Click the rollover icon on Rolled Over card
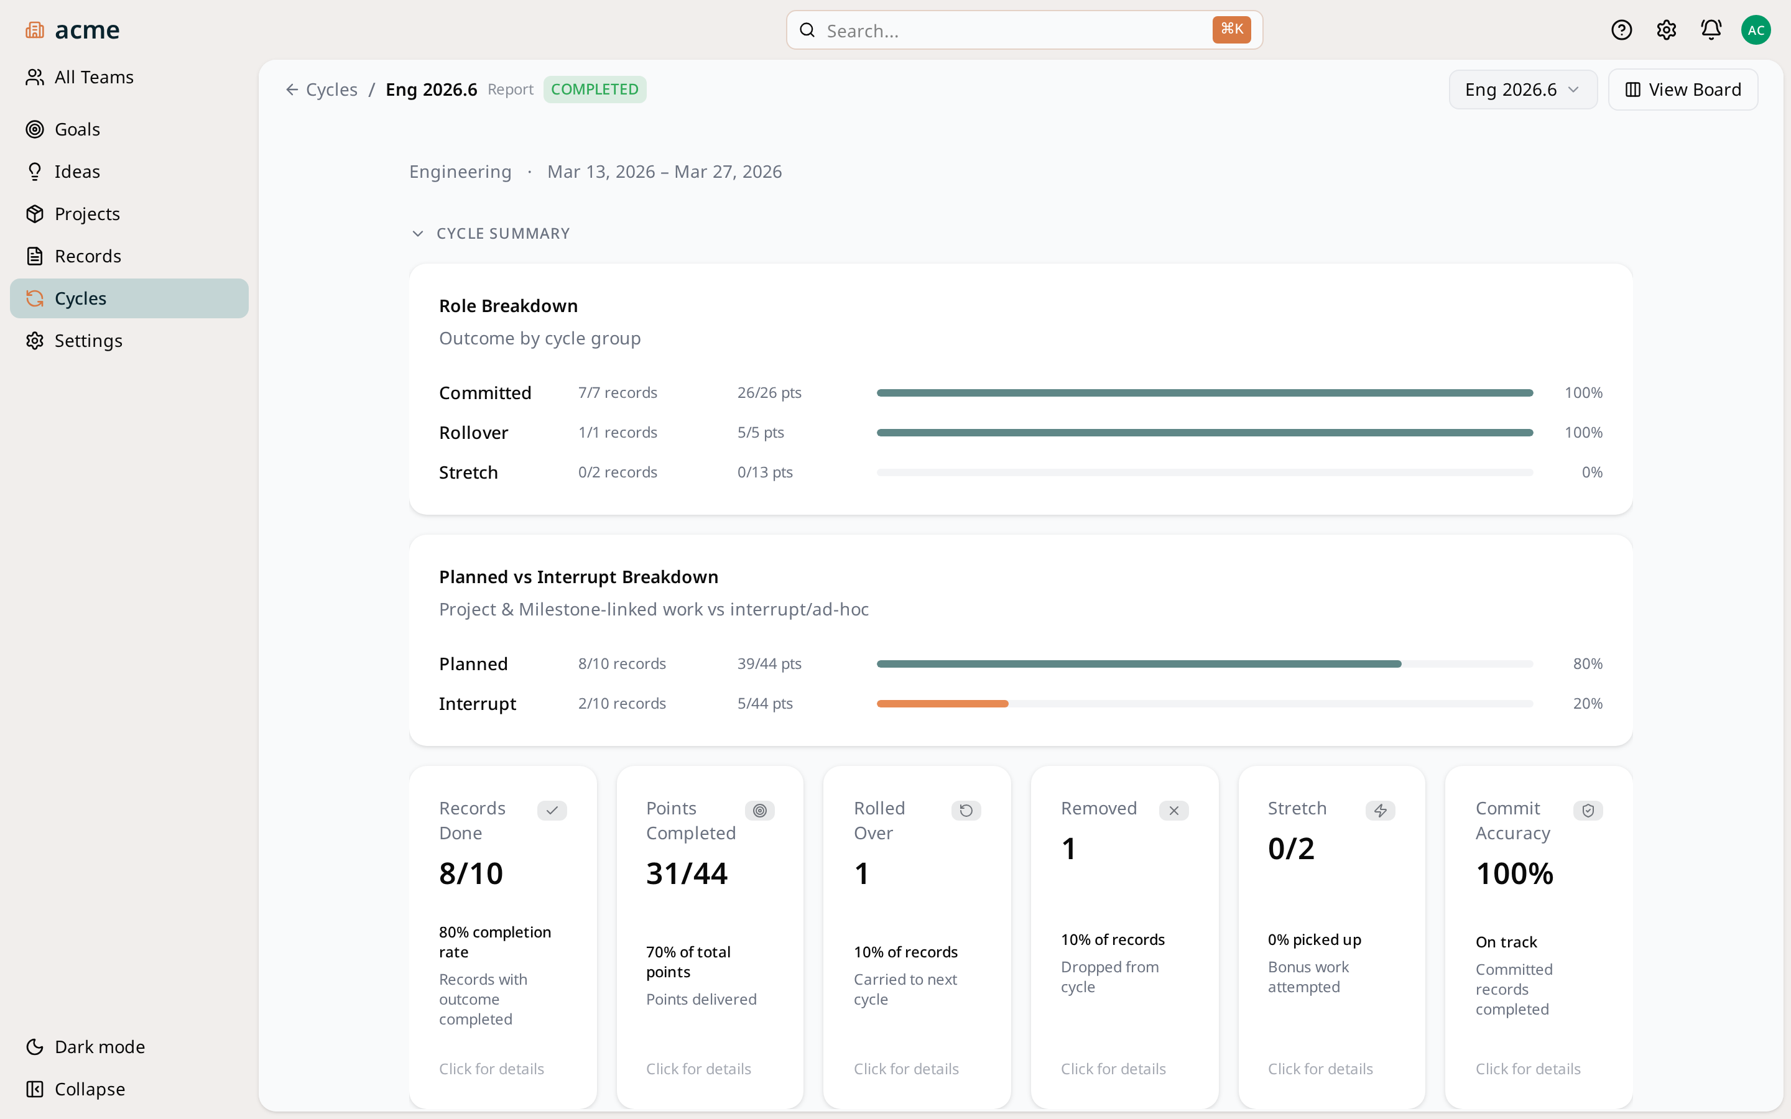Viewport: 1791px width, 1119px height. (966, 811)
